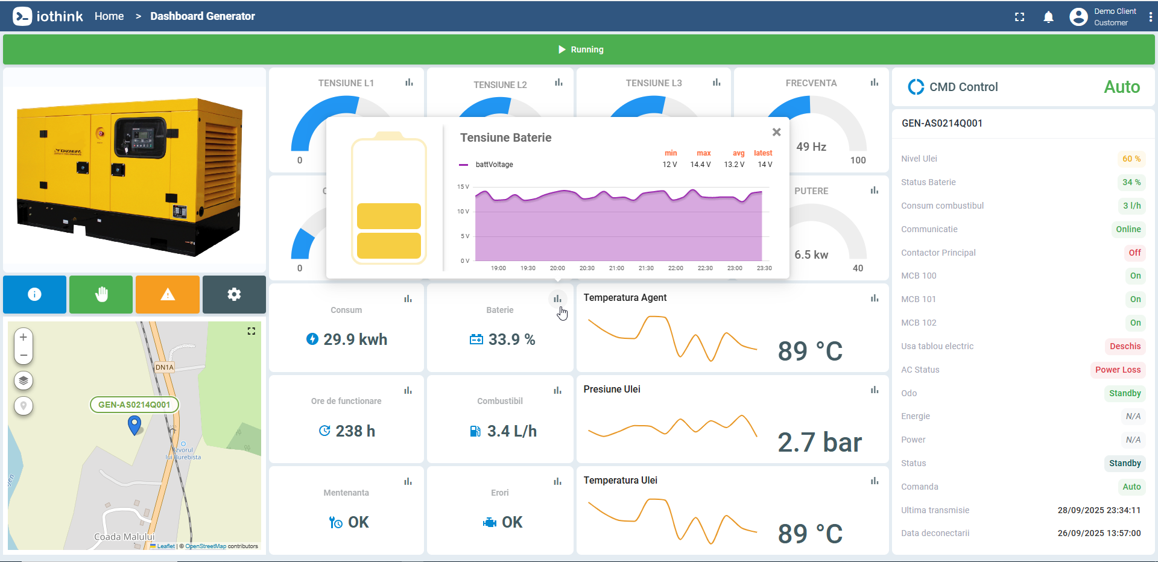Click the GEN-AS0214Q001 map marker pin

point(135,426)
